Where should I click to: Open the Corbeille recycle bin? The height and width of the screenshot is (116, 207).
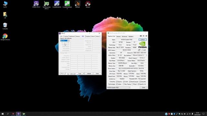click(5, 26)
